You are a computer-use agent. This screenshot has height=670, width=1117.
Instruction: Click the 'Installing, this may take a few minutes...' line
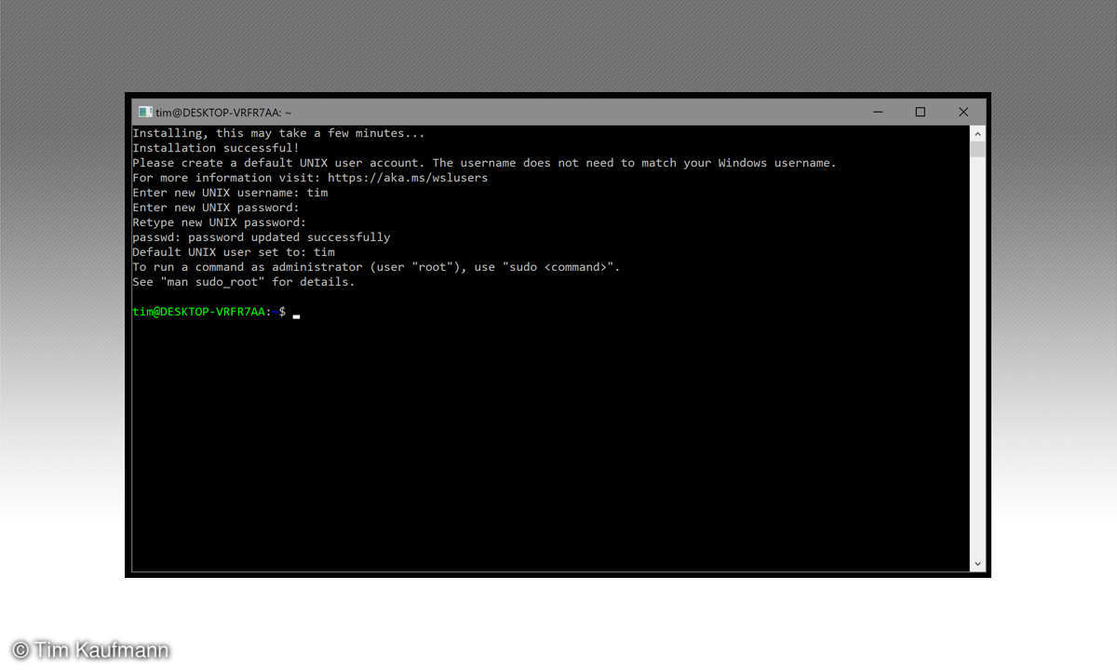[x=278, y=133]
